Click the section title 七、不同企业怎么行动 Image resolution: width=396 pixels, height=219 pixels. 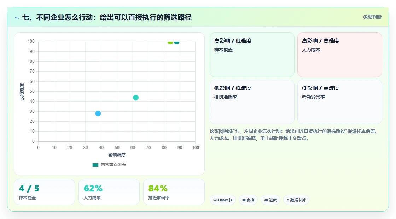coord(107,17)
